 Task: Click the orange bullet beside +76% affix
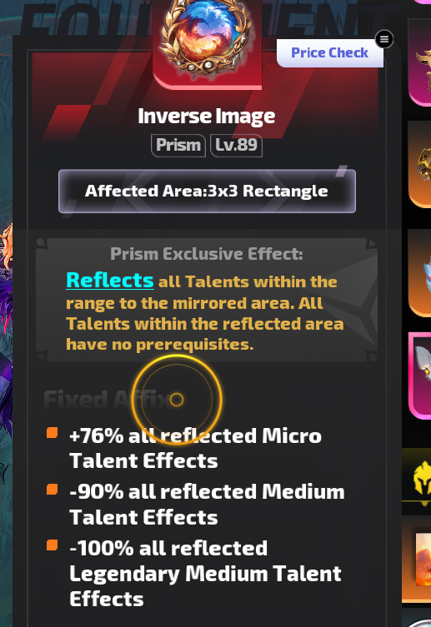coord(52,433)
